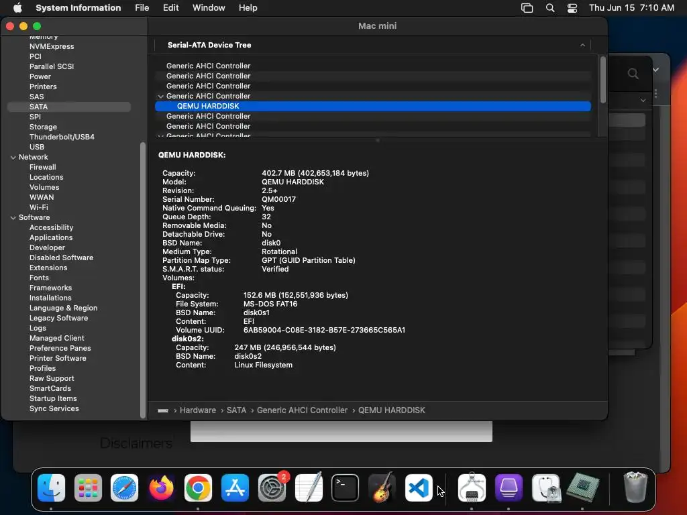687x515 pixels.
Task: Open GarageBand in the dock
Action: (382, 488)
